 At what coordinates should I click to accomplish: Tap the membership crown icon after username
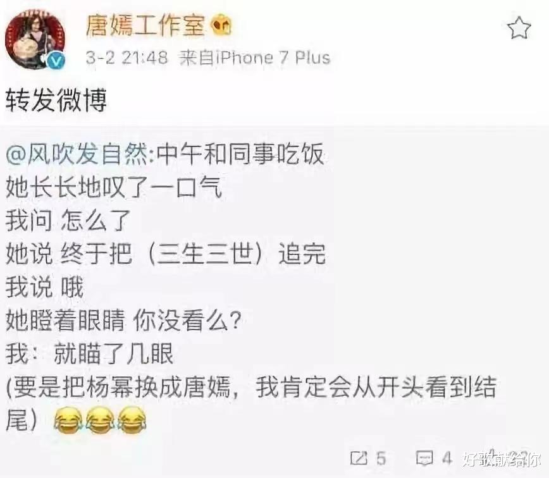[222, 25]
